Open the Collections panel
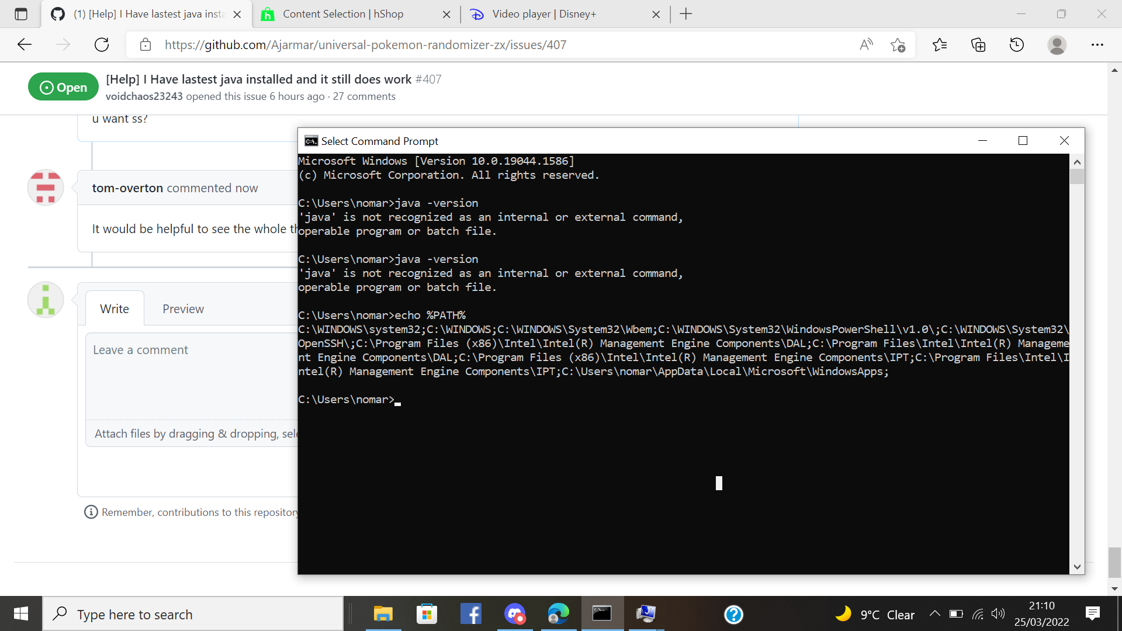Screen dimensions: 1122x631 978,44
